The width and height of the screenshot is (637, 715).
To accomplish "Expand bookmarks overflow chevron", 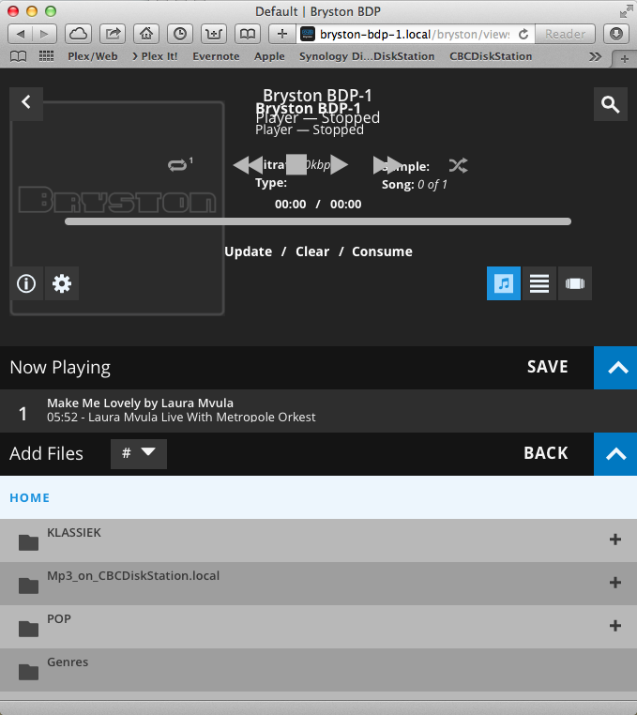I will pos(595,57).
